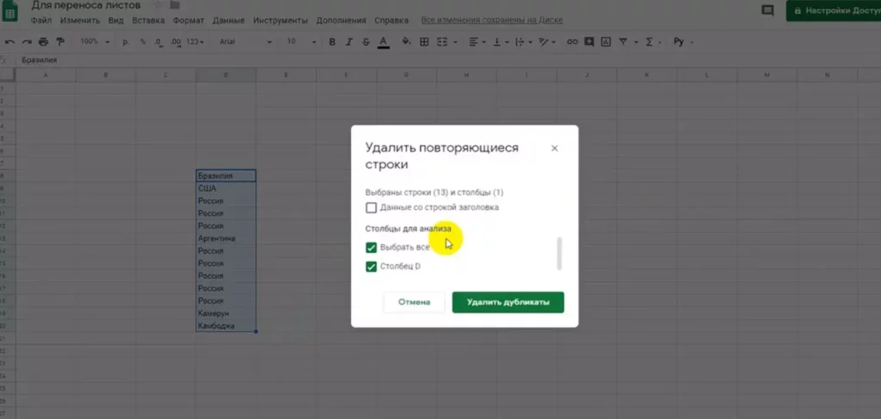The width and height of the screenshot is (881, 419).
Task: Toggle 'Выбрать все' checkbox
Action: pos(371,248)
